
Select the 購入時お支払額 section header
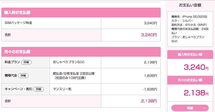click(81, 13)
